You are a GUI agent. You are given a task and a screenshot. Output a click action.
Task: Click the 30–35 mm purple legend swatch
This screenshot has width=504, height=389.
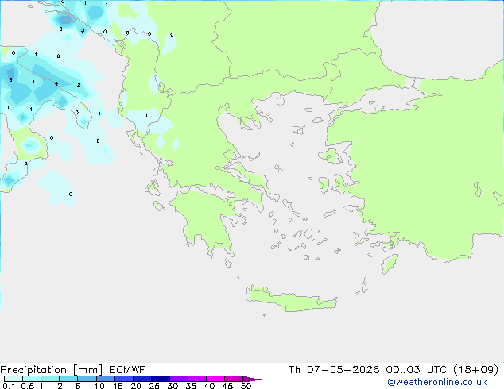pos(179,379)
